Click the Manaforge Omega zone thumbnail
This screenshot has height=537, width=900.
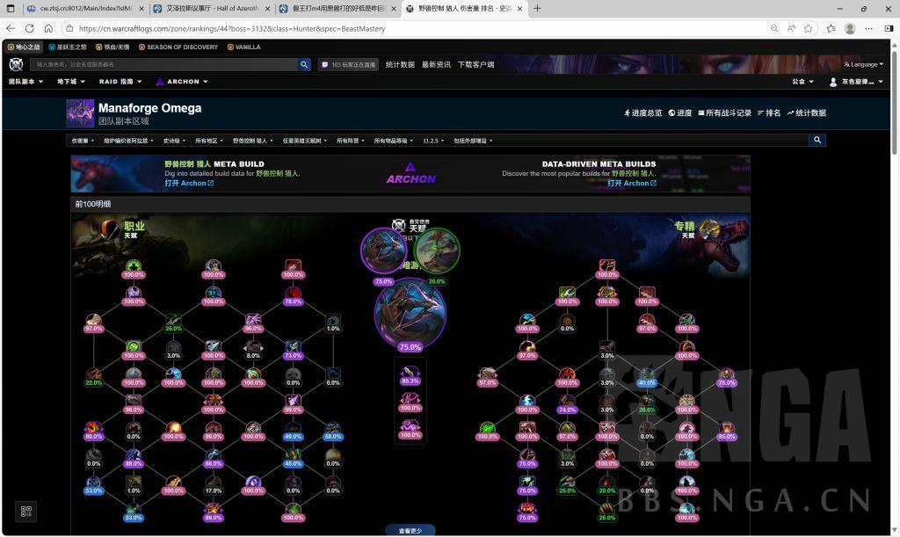(80, 113)
